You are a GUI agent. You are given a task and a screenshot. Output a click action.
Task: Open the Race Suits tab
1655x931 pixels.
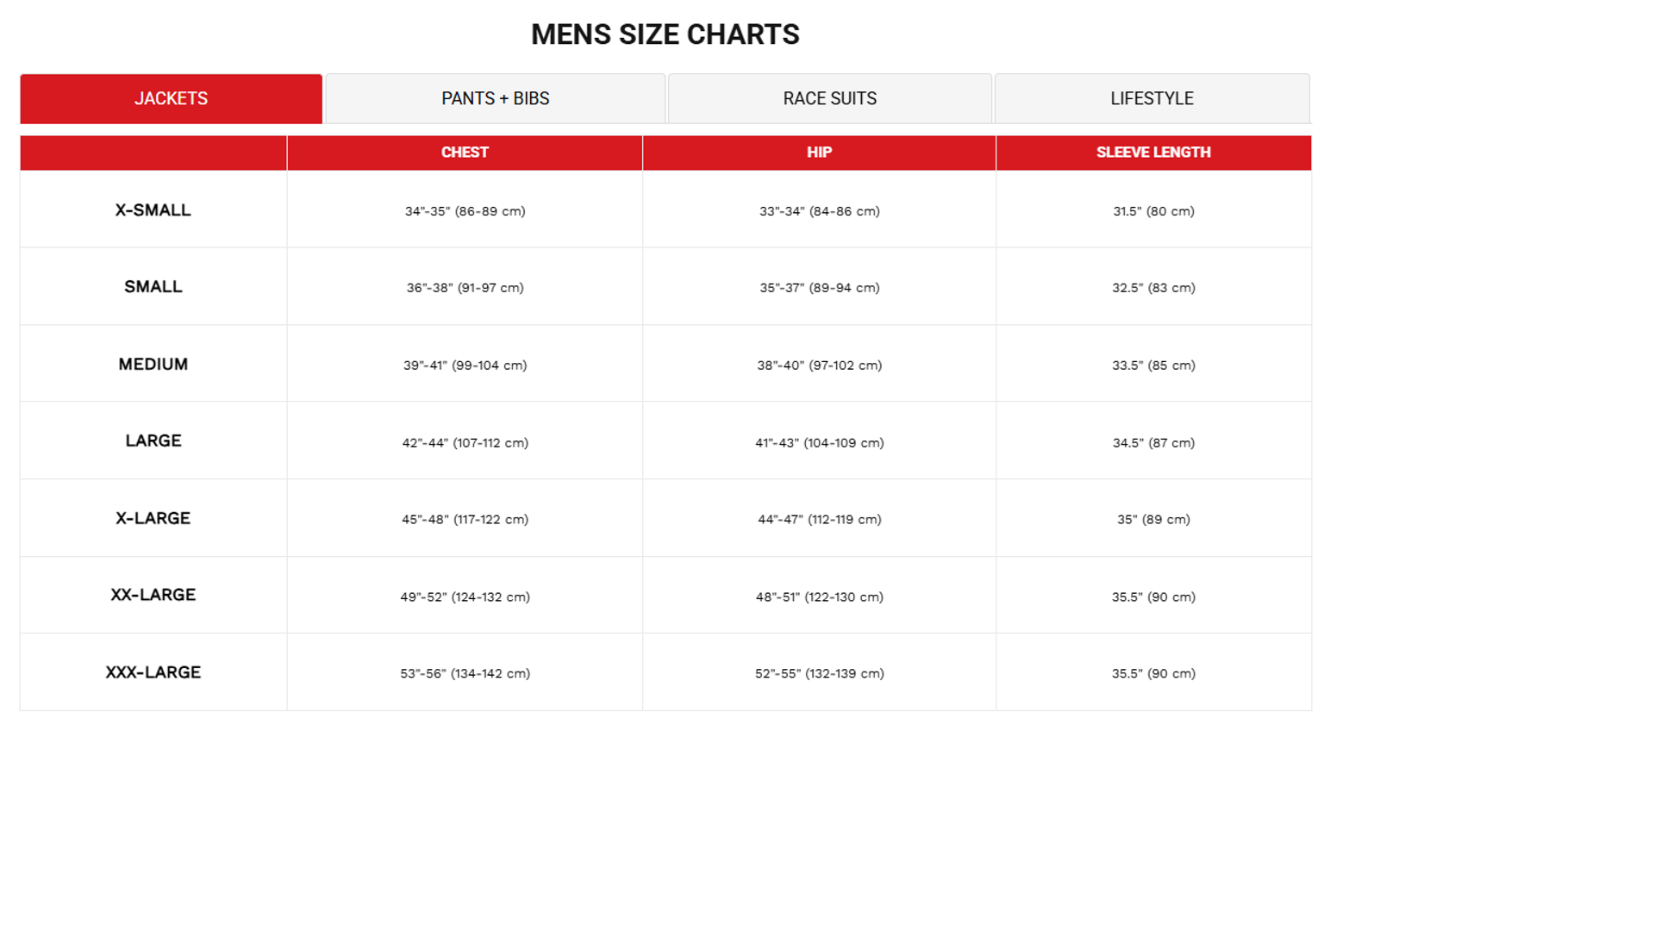point(829,98)
